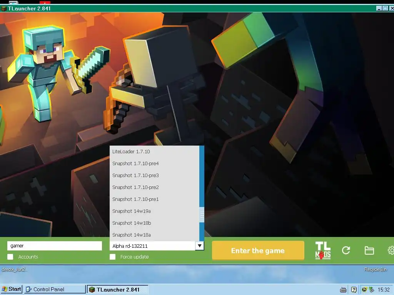This screenshot has width=394, height=295.
Task: Select Snapshot 1.7.10-pre4 version
Action: click(x=155, y=164)
